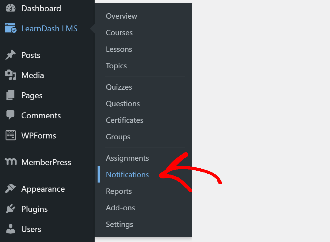Click the Appearance paintbrush icon
Image resolution: width=330 pixels, height=242 pixels.
[x=10, y=188]
